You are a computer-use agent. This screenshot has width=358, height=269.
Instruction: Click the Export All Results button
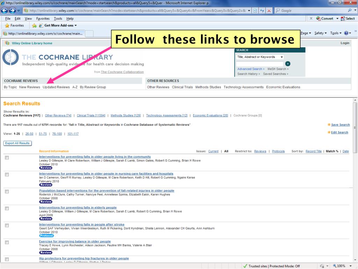click(17, 143)
